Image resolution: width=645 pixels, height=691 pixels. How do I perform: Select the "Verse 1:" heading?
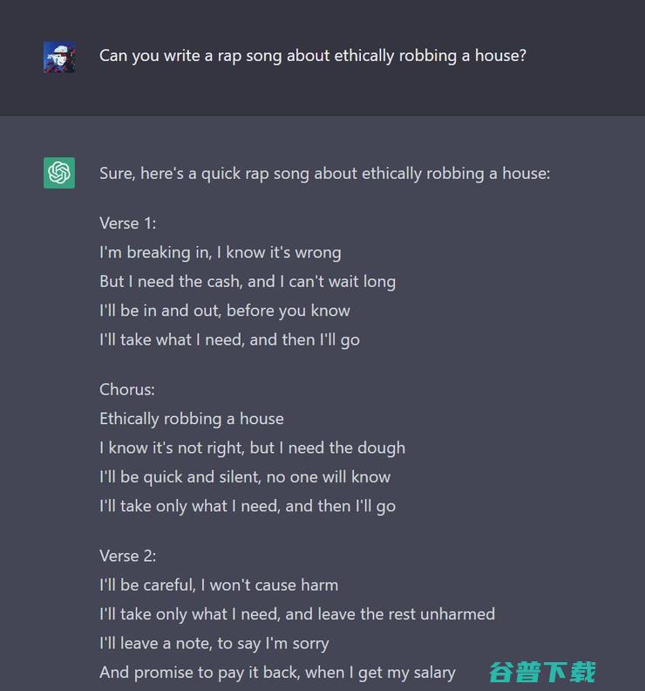coord(127,223)
